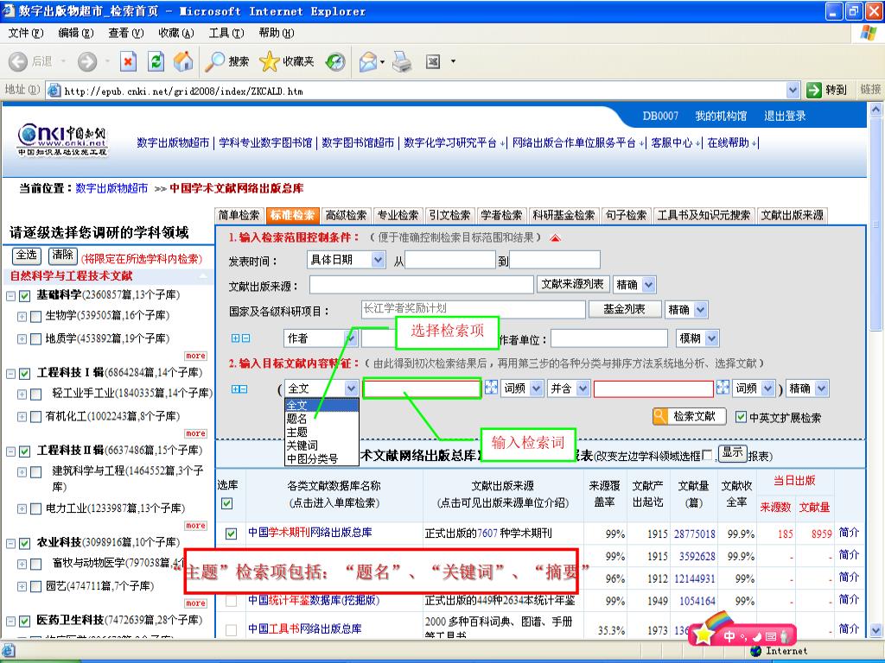Click the blue expand icon after first search-term field

(491, 388)
